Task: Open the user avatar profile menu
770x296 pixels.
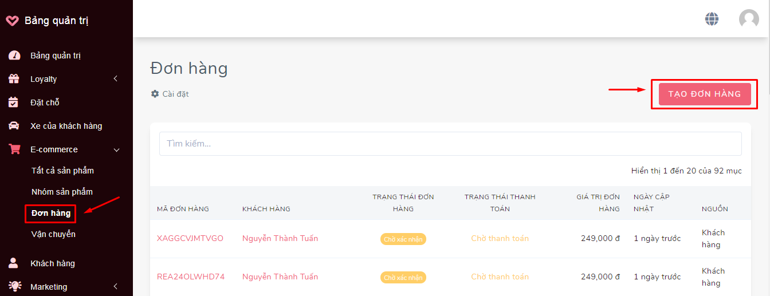Action: point(749,19)
